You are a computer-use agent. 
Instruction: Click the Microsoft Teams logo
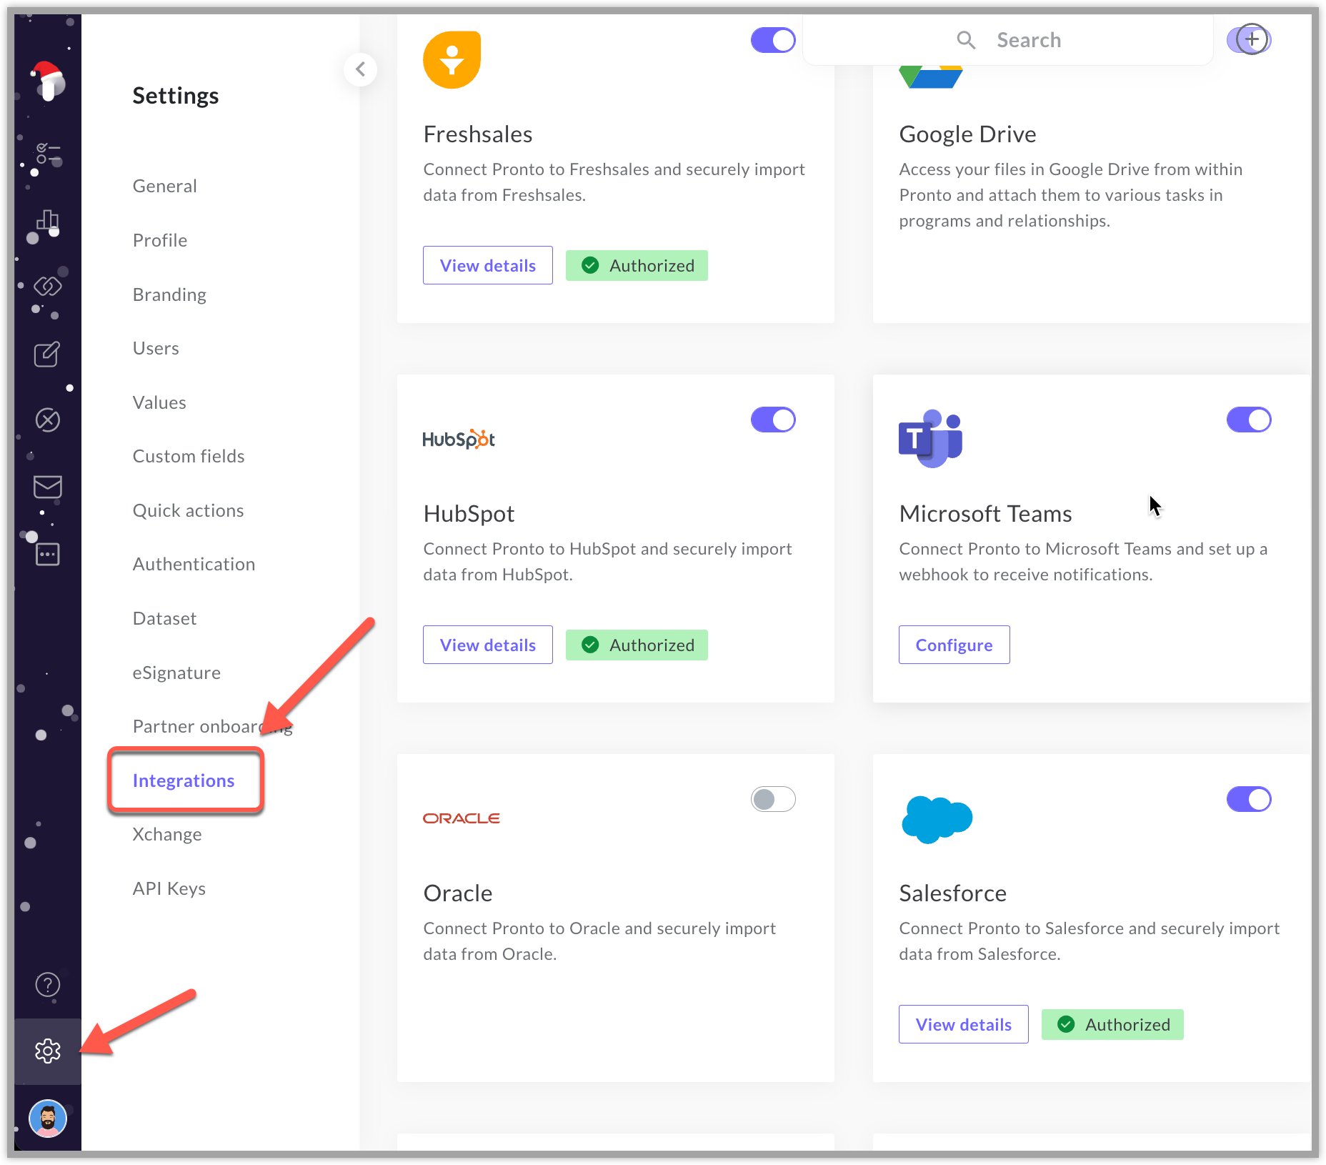931,438
